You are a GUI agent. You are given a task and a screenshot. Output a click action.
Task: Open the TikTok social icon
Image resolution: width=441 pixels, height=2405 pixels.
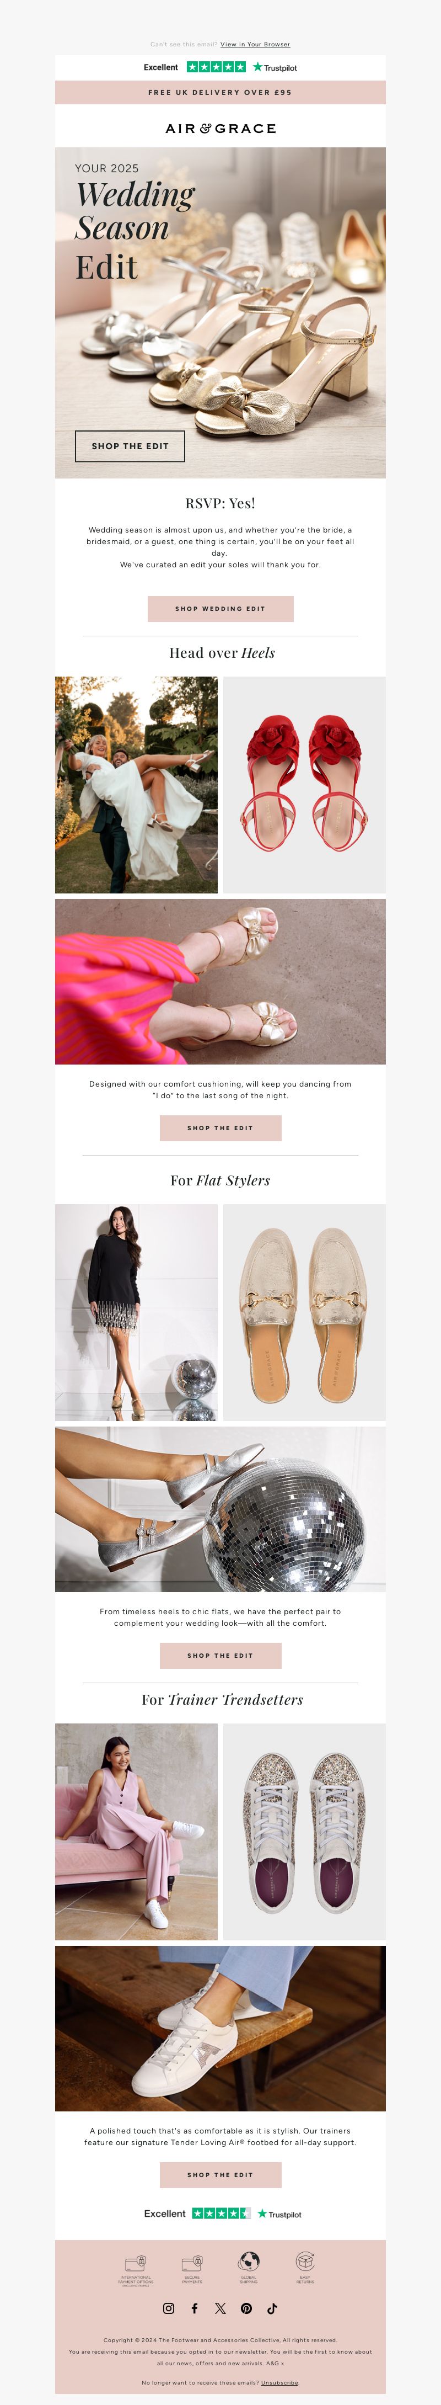pos(272,2308)
